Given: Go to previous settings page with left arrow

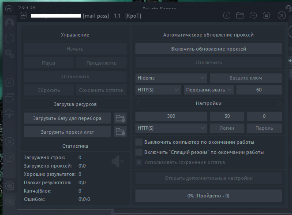Looking at the screenshot, I should pos(139,103).
